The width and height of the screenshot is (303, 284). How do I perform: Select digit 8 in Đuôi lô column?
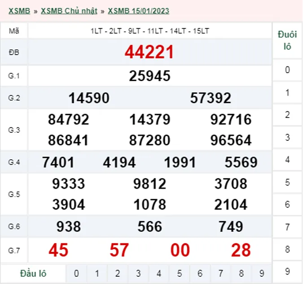[287, 249]
